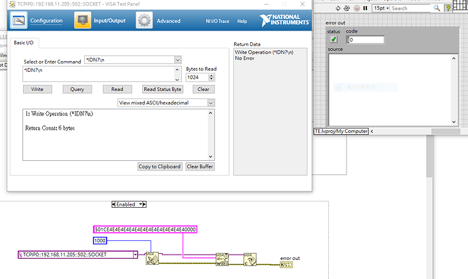
Task: Click Run Continuously in LabVIEW toolbar
Action: [347, 8]
